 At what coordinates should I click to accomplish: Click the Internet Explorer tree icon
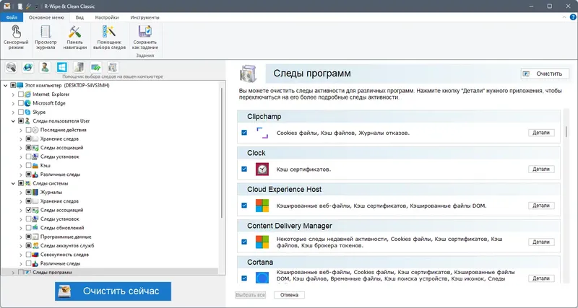point(28,94)
